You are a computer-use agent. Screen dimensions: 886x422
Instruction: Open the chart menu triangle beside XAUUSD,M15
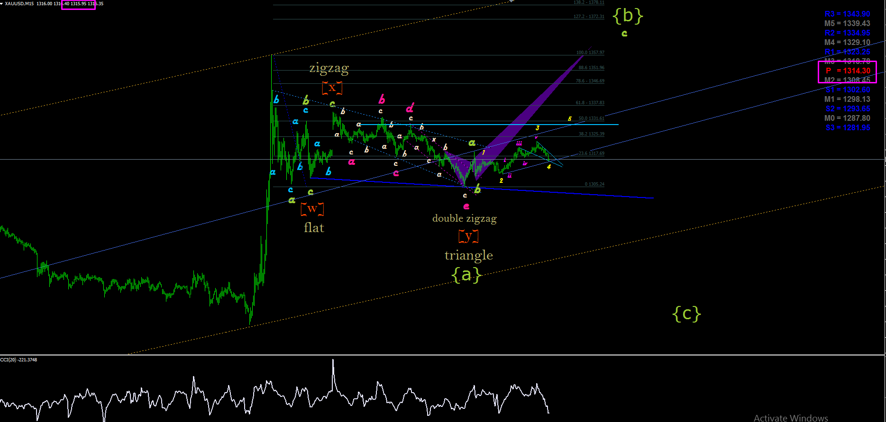point(2,3)
